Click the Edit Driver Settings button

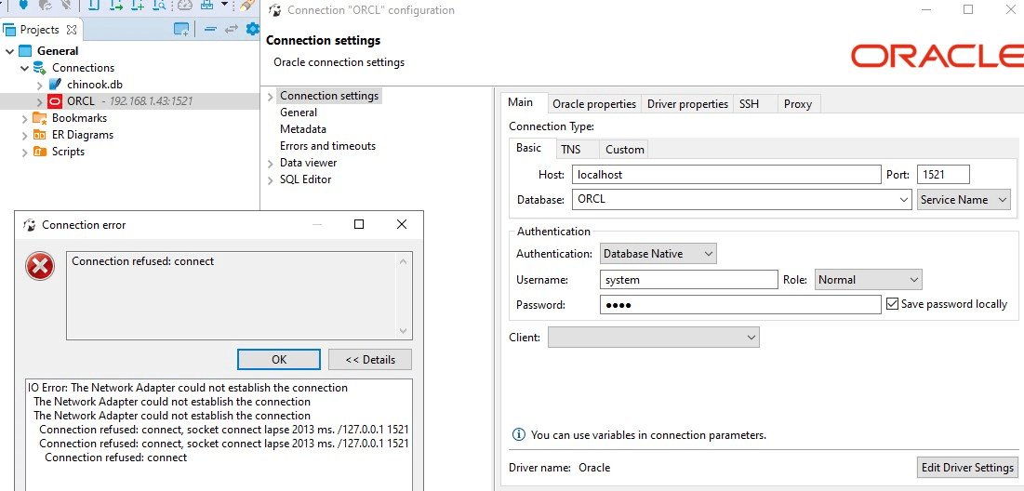tap(967, 468)
